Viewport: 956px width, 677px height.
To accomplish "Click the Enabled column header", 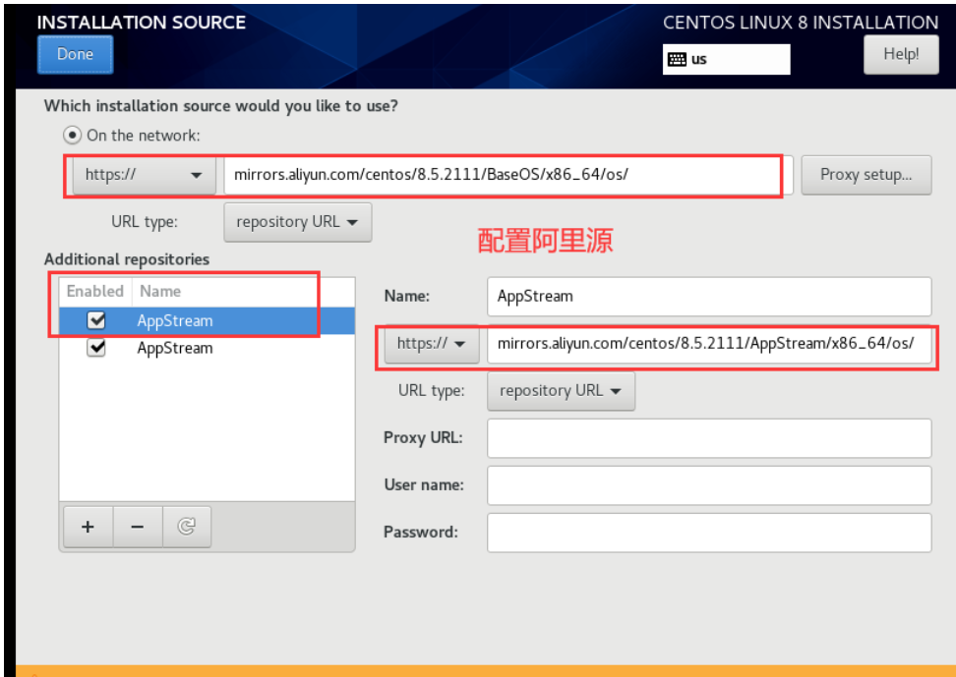I will click(x=95, y=291).
